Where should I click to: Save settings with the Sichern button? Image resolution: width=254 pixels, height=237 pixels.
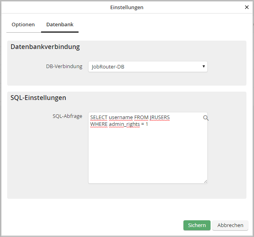(197, 225)
